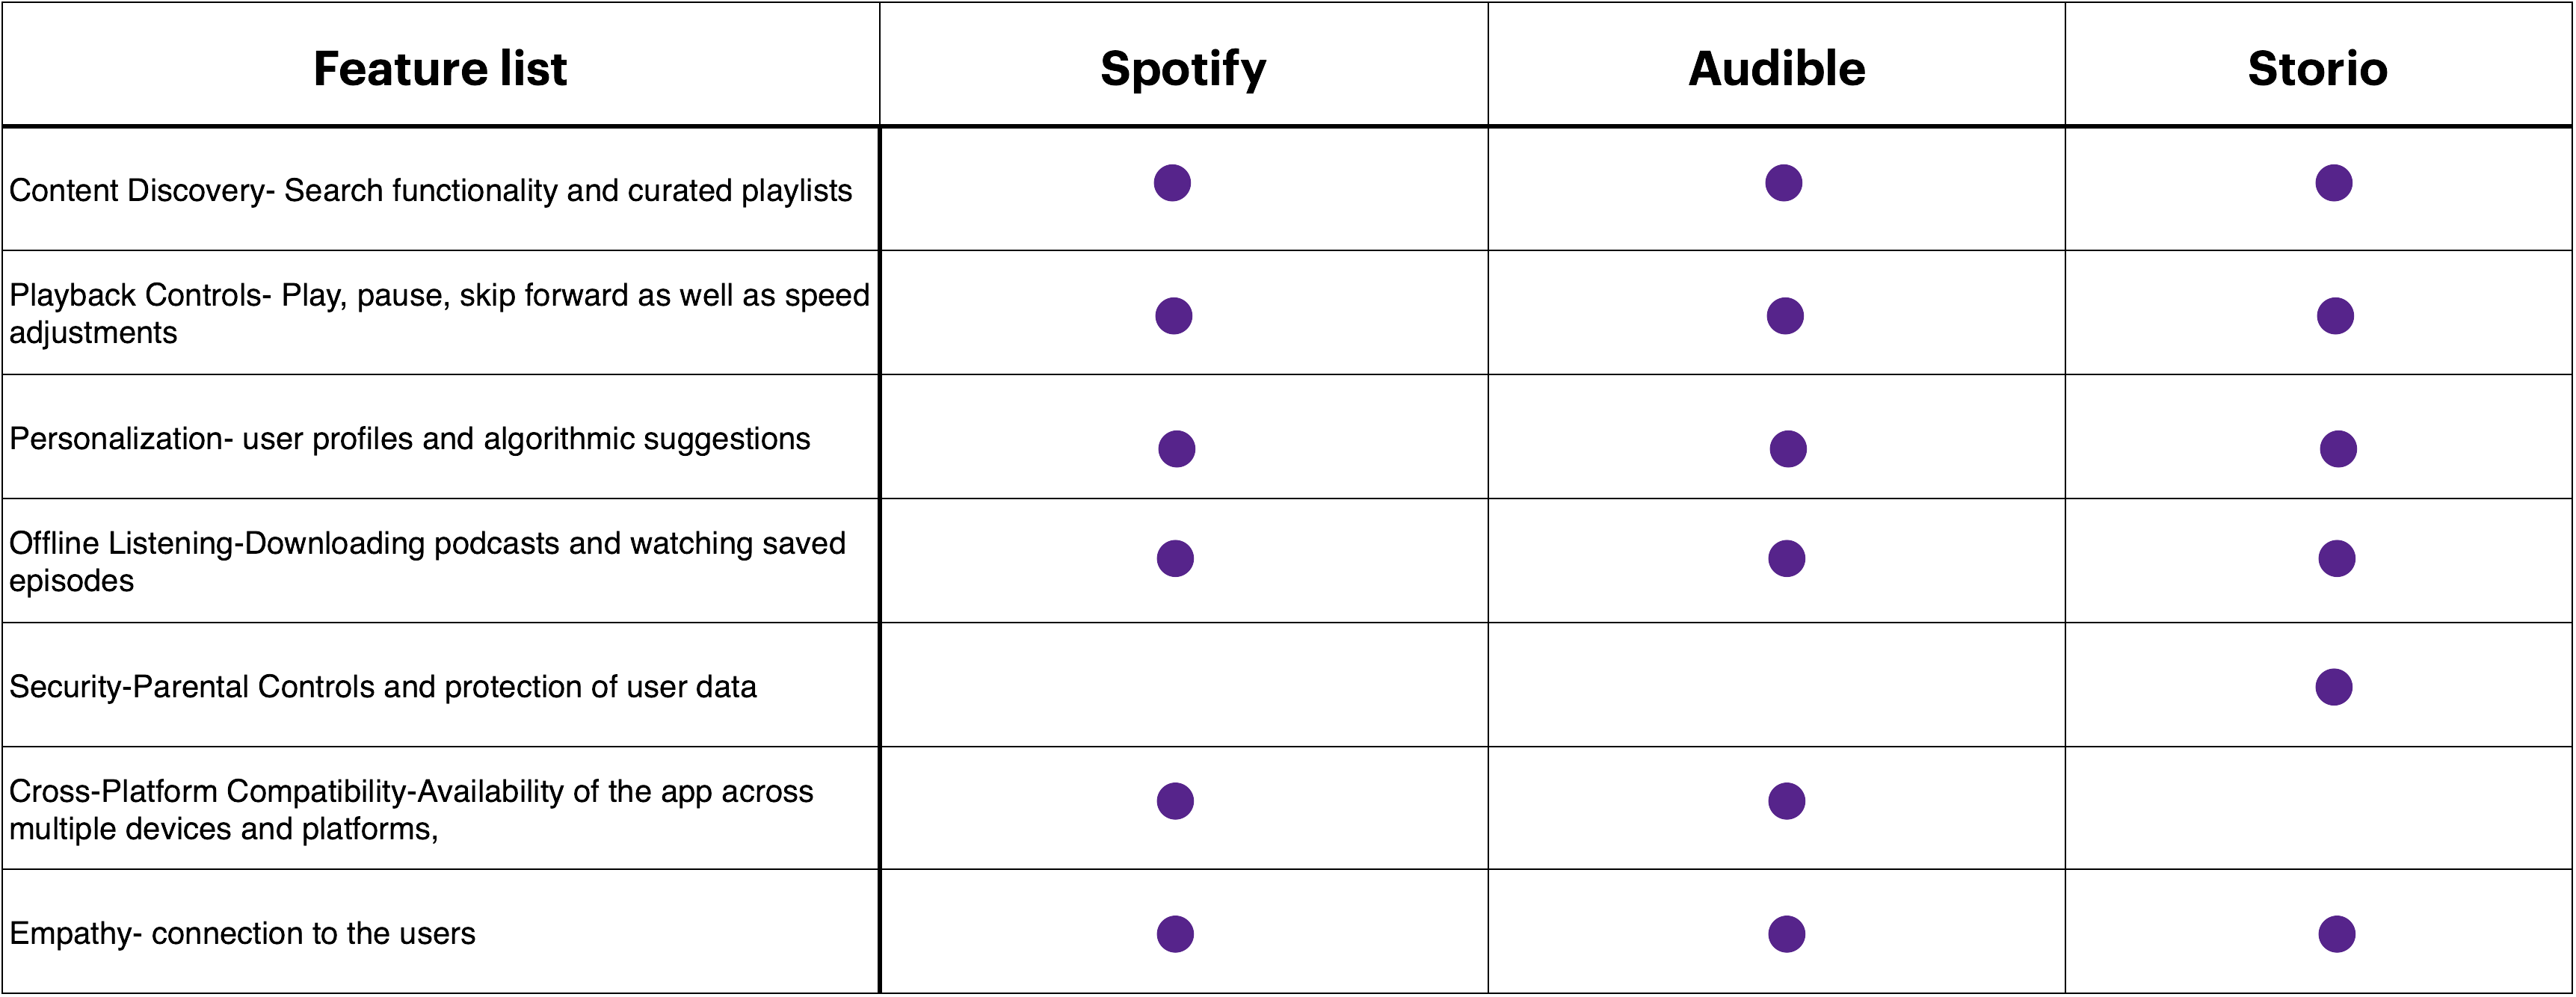This screenshot has height=997, width=2576.
Task: Click Audible's Empathy purple dot
Action: pyautogui.click(x=1787, y=934)
